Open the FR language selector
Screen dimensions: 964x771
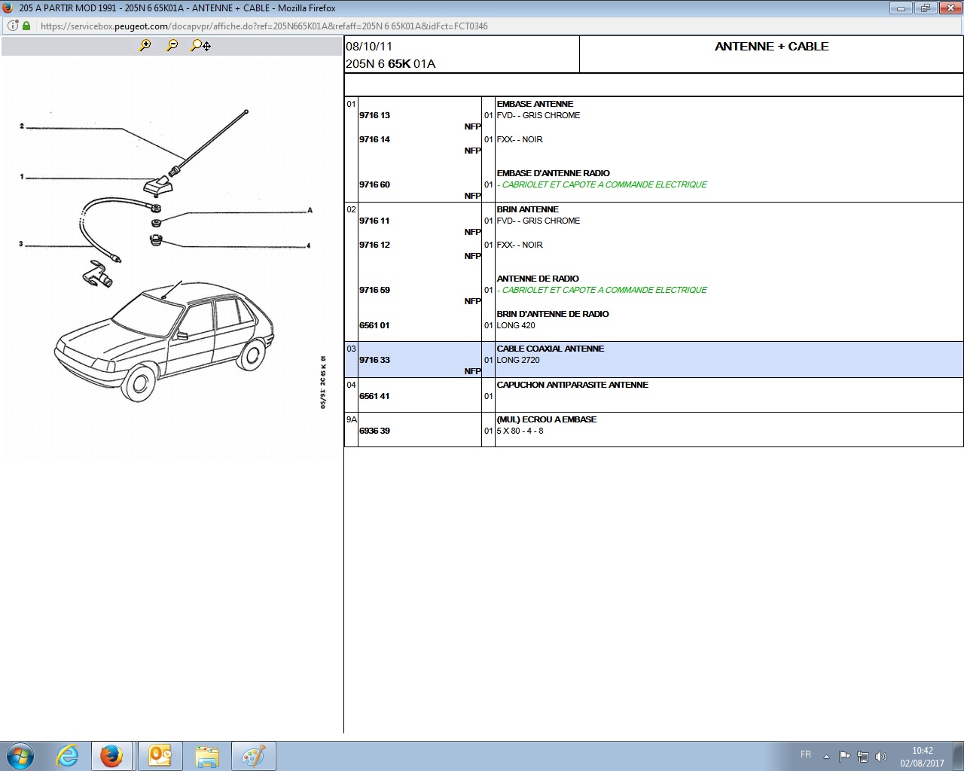[806, 754]
